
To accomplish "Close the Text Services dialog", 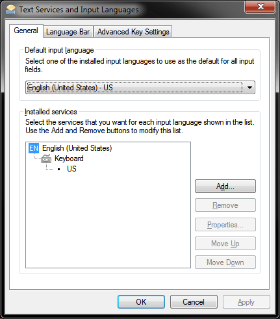I will coord(261,6).
